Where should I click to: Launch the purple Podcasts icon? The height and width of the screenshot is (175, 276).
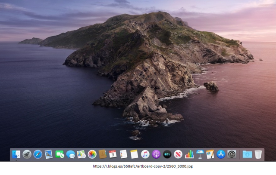(156, 154)
